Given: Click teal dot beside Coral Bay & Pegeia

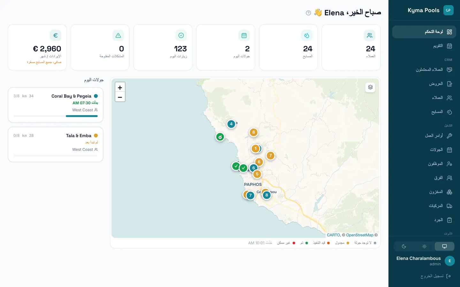Looking at the screenshot, I should coord(96,96).
